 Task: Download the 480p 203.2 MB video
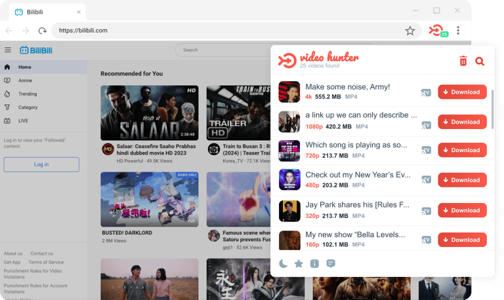(x=462, y=180)
